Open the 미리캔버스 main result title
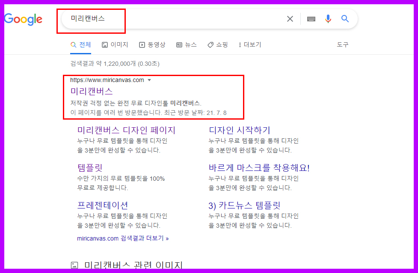 [92, 91]
